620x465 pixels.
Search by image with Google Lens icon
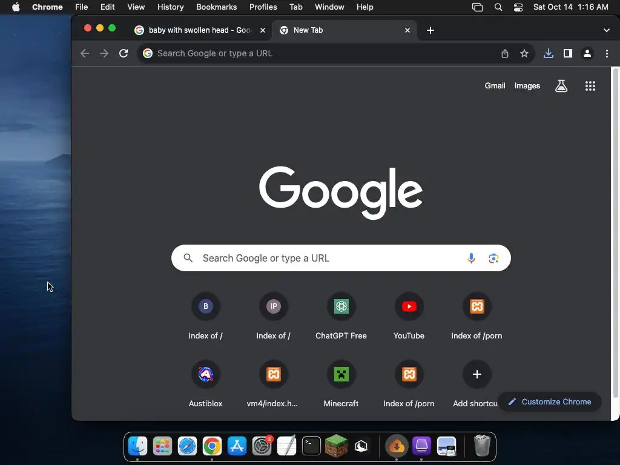pyautogui.click(x=493, y=258)
